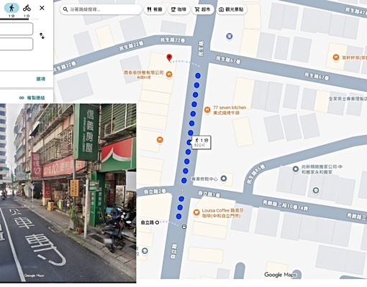Click the first empty starting point field

tap(17, 29)
